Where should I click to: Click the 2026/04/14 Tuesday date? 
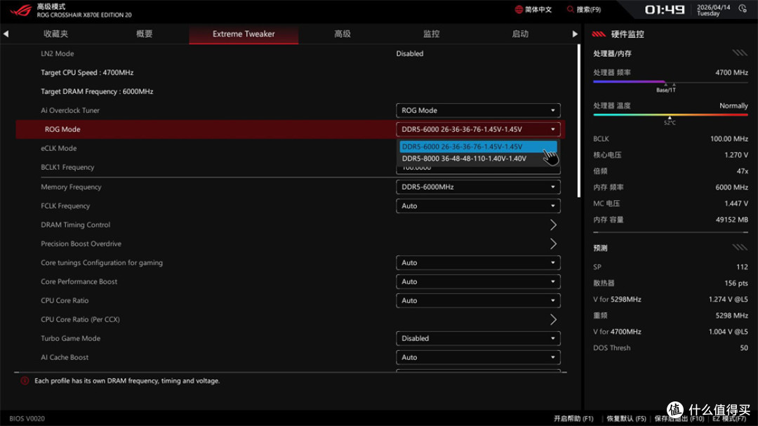tap(713, 10)
